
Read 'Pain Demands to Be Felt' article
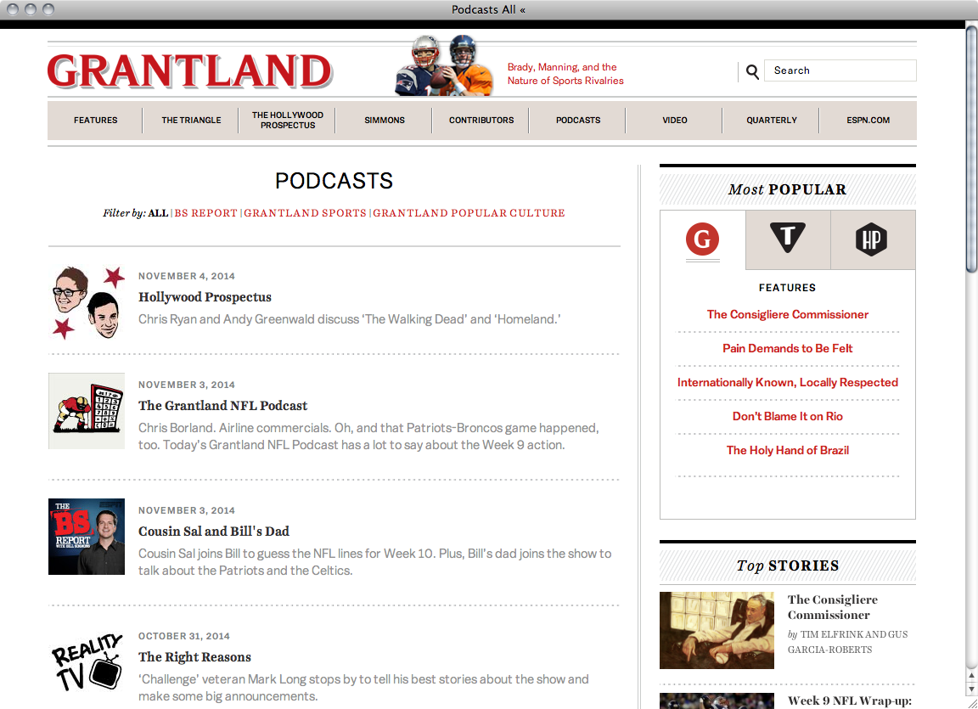coord(787,348)
